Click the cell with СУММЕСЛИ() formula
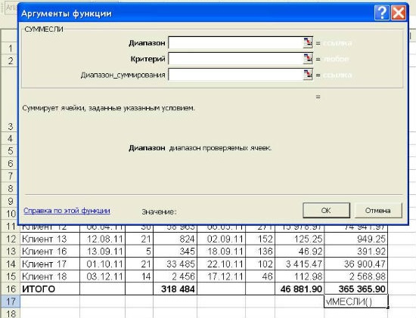This screenshot has width=416, height=318. [x=355, y=301]
